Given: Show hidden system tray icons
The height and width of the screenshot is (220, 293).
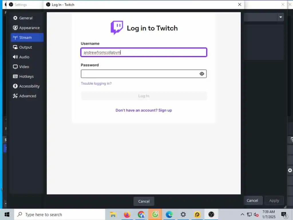Looking at the screenshot, I should pyautogui.click(x=242, y=214).
